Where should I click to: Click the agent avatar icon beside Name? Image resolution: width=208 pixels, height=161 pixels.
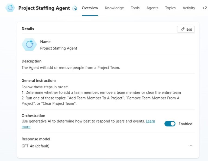coord(29,44)
